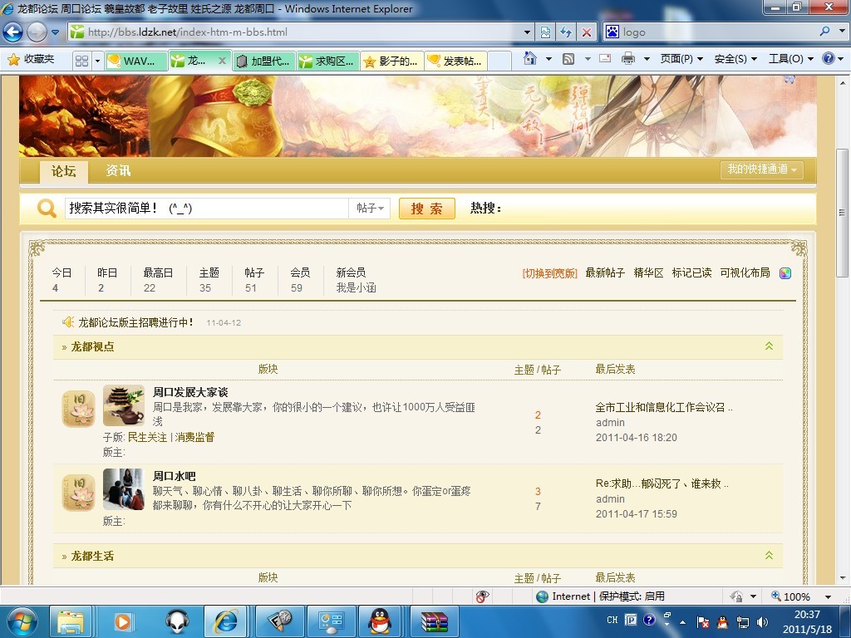Open the QQ penguin icon in taskbar

tap(380, 621)
